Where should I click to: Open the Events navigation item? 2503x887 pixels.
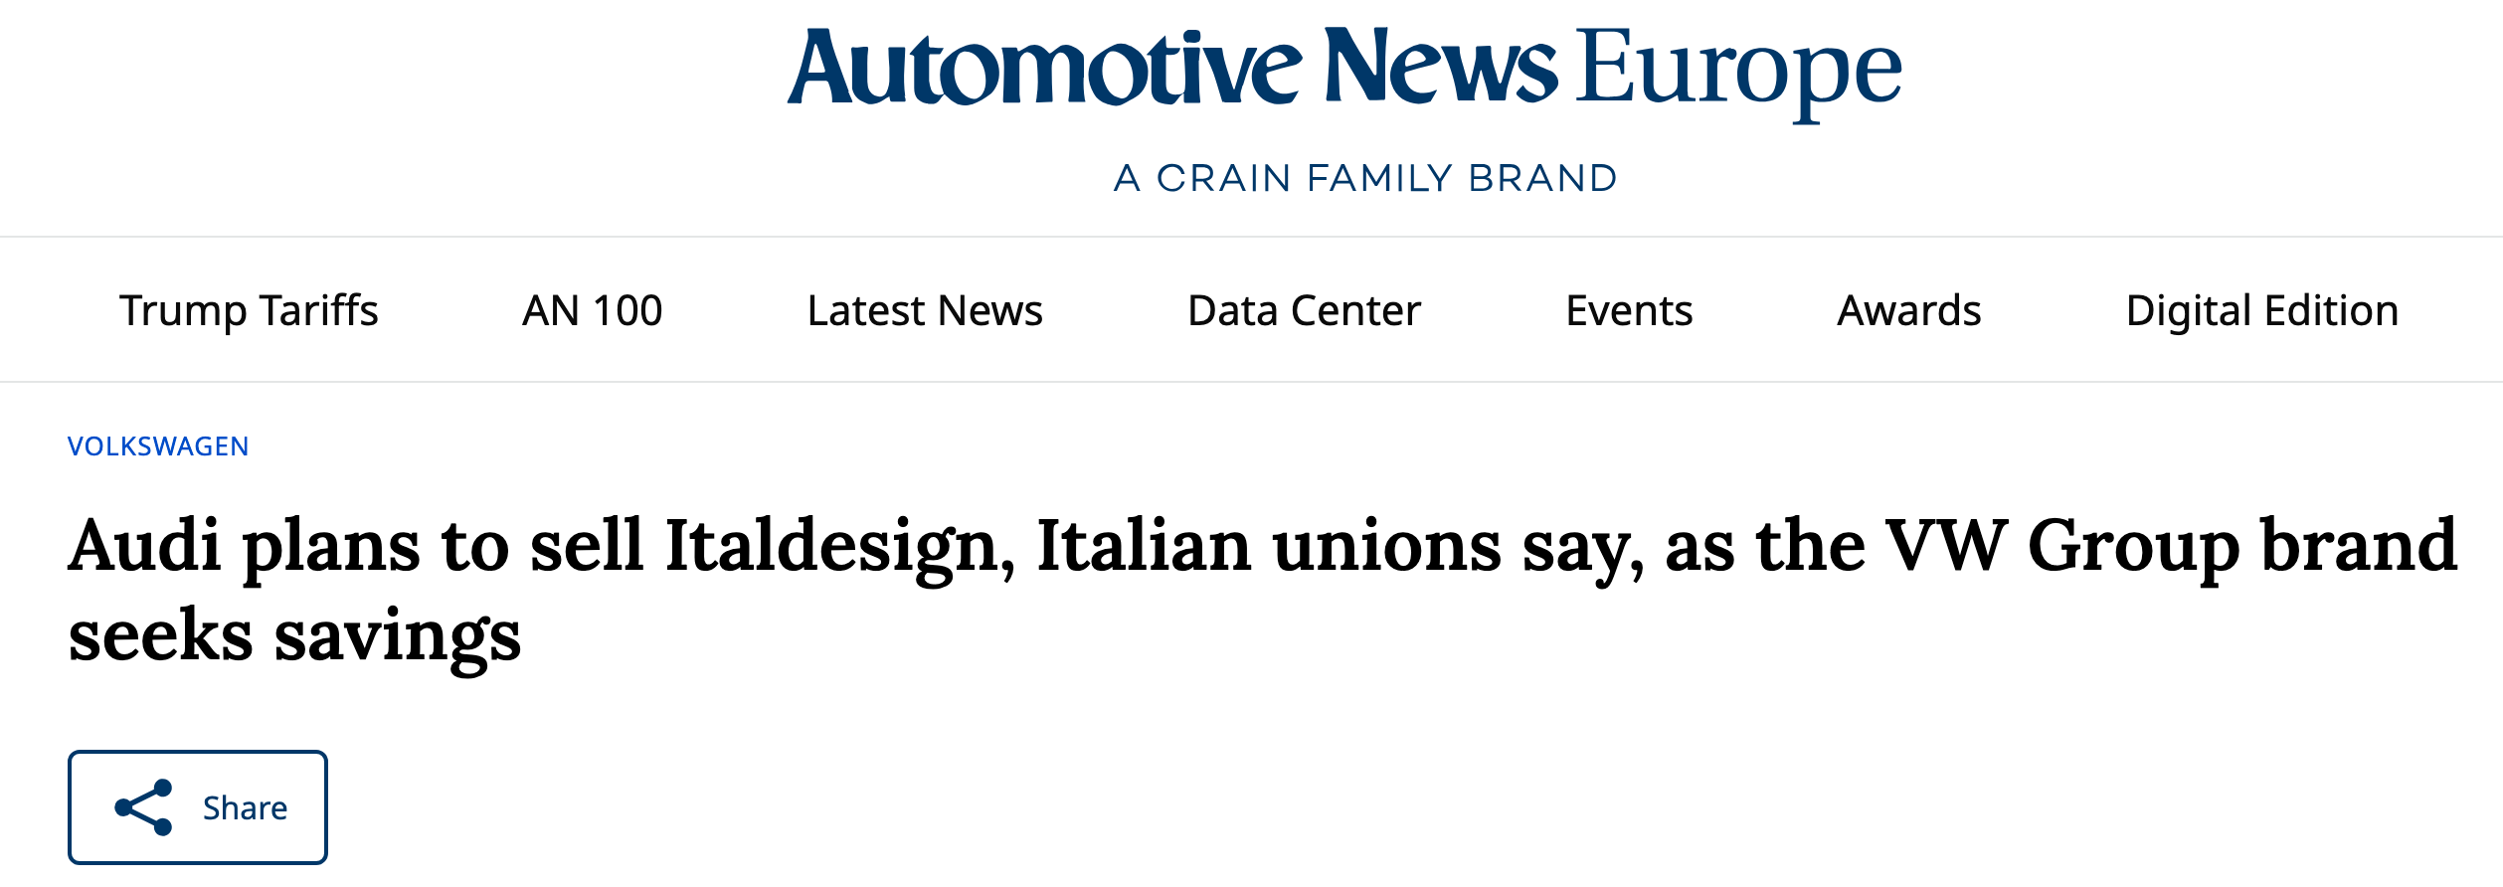click(1629, 310)
